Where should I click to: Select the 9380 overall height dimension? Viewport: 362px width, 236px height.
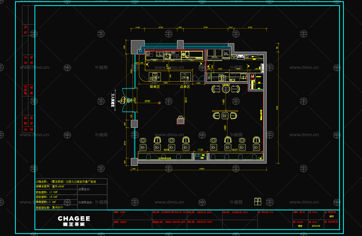(277, 108)
